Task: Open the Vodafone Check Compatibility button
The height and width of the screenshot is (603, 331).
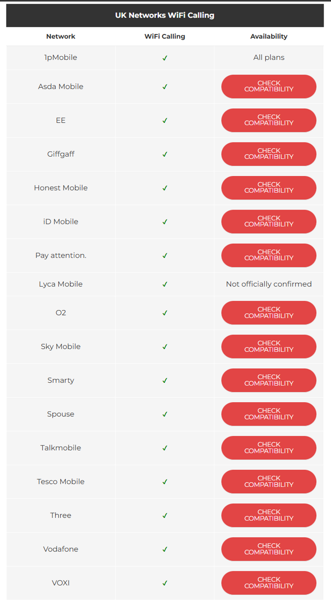Action: pyautogui.click(x=269, y=549)
